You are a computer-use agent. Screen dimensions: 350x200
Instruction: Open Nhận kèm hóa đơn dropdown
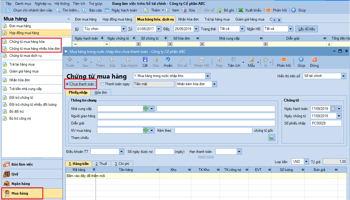[214, 84]
